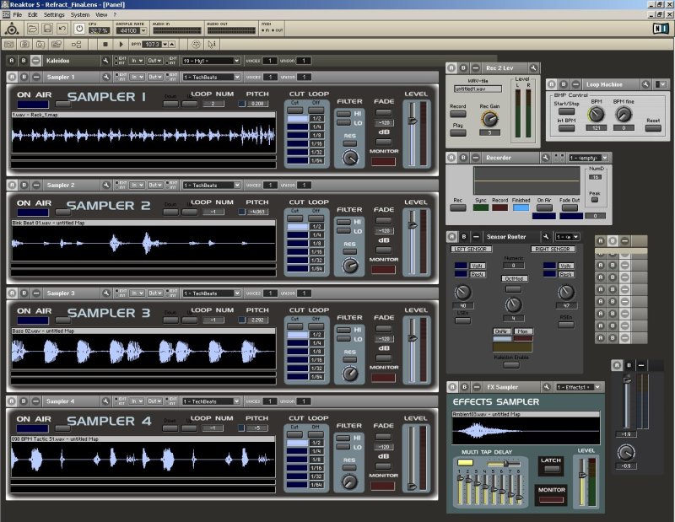The height and width of the screenshot is (522, 675).
Task: Start playback with the play triangle
Action: (121, 44)
